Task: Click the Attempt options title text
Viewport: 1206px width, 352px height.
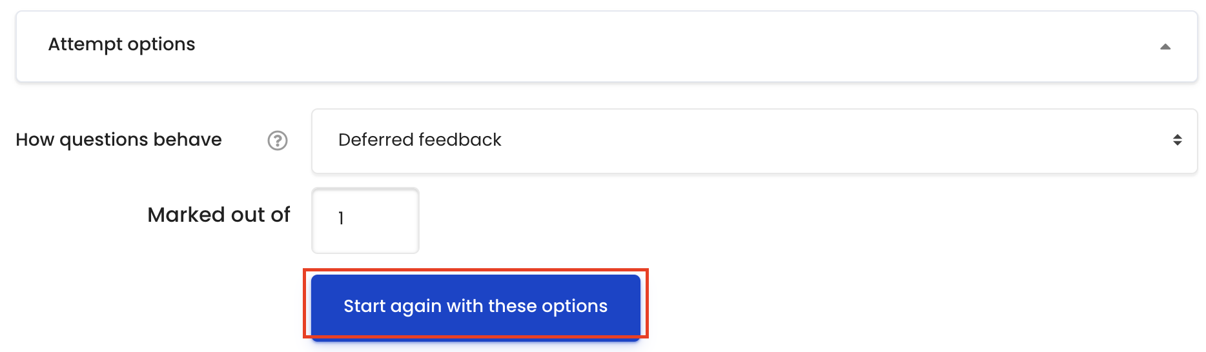Action: click(121, 44)
